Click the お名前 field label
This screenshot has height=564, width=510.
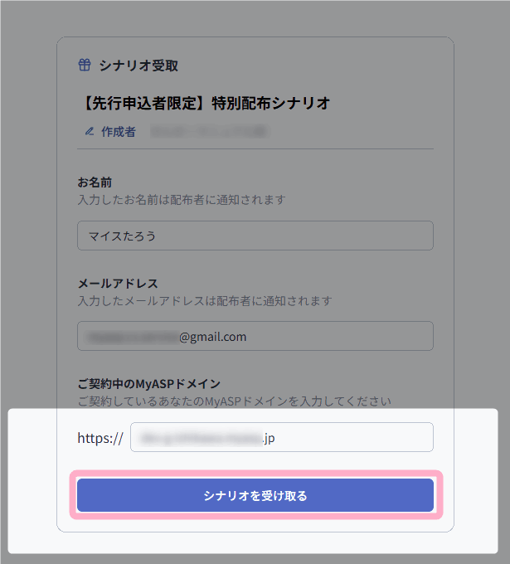pos(95,182)
